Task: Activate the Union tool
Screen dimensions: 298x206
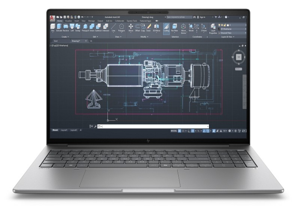Action: point(92,27)
